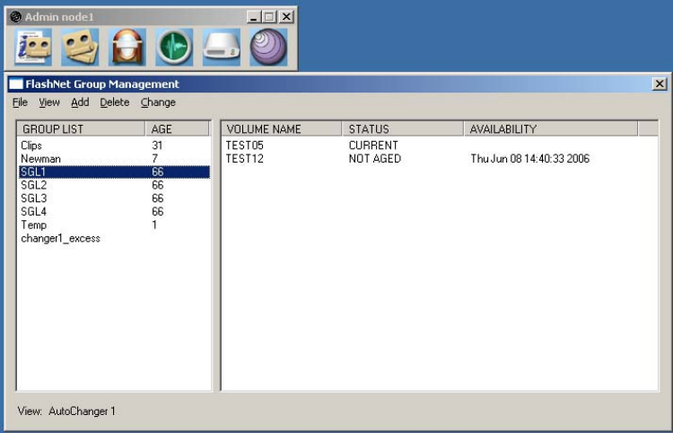Select the SGL3 group

tap(33, 199)
